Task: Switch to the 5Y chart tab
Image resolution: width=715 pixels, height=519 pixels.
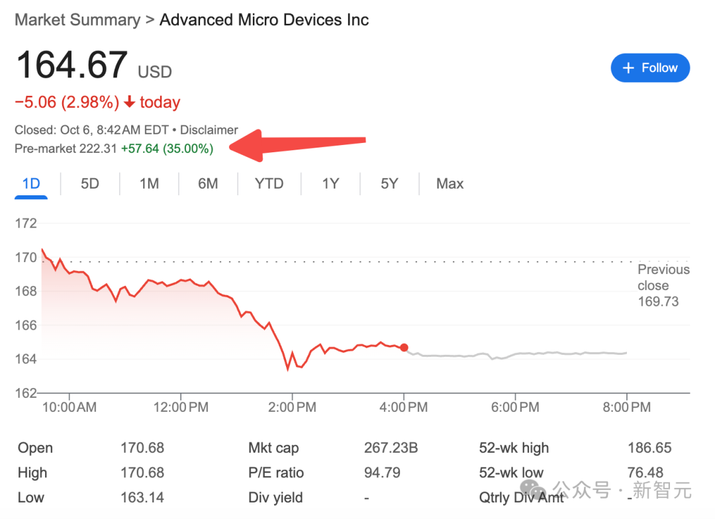Action: [389, 183]
